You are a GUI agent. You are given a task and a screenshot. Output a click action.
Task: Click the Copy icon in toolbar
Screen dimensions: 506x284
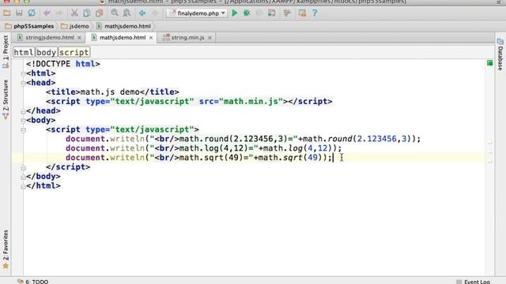pos(87,13)
